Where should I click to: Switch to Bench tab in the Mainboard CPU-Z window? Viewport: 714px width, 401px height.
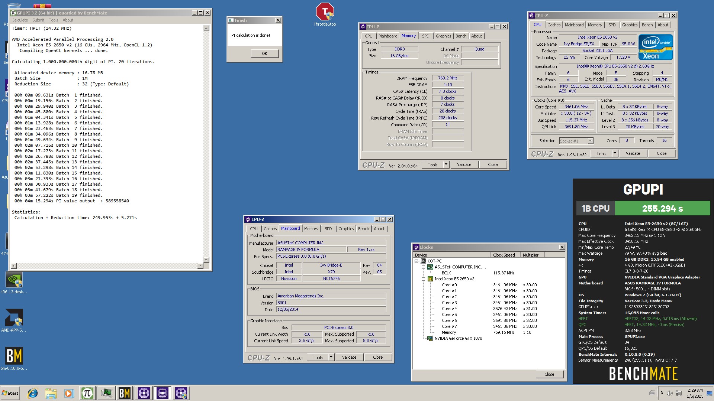tap(363, 229)
